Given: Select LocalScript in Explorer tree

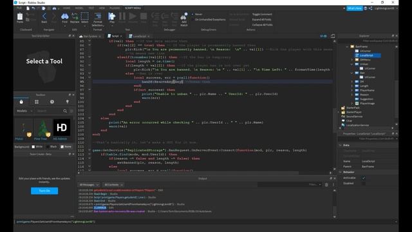Looking at the screenshot, I should pyautogui.click(x=367, y=55).
